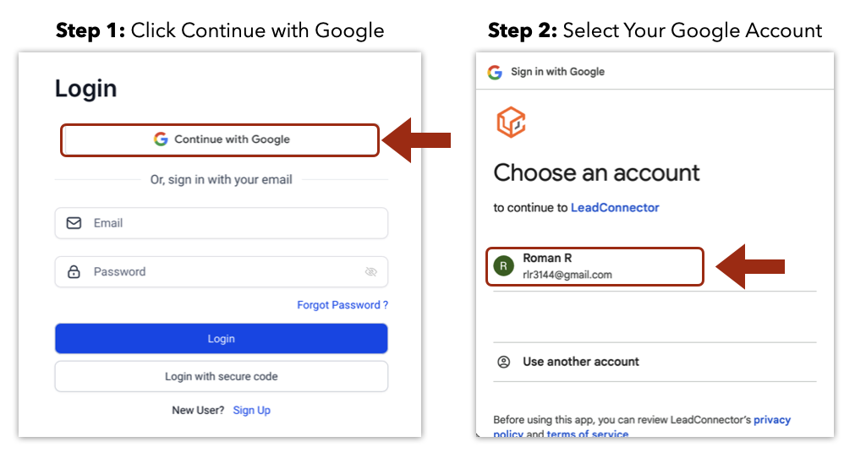Focus the Email input field
This screenshot has width=866, height=453.
pyautogui.click(x=222, y=223)
